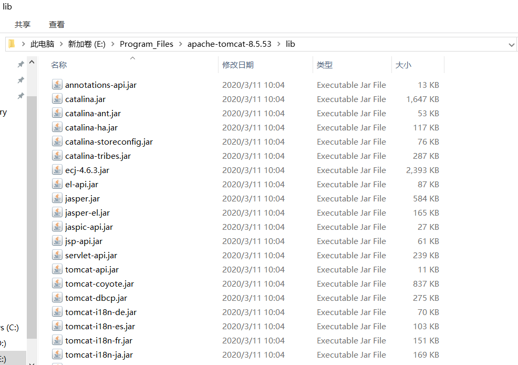Viewport: 518px width, 365px height.
Task: Click the jaspic-api.jar file icon
Action: pos(57,227)
